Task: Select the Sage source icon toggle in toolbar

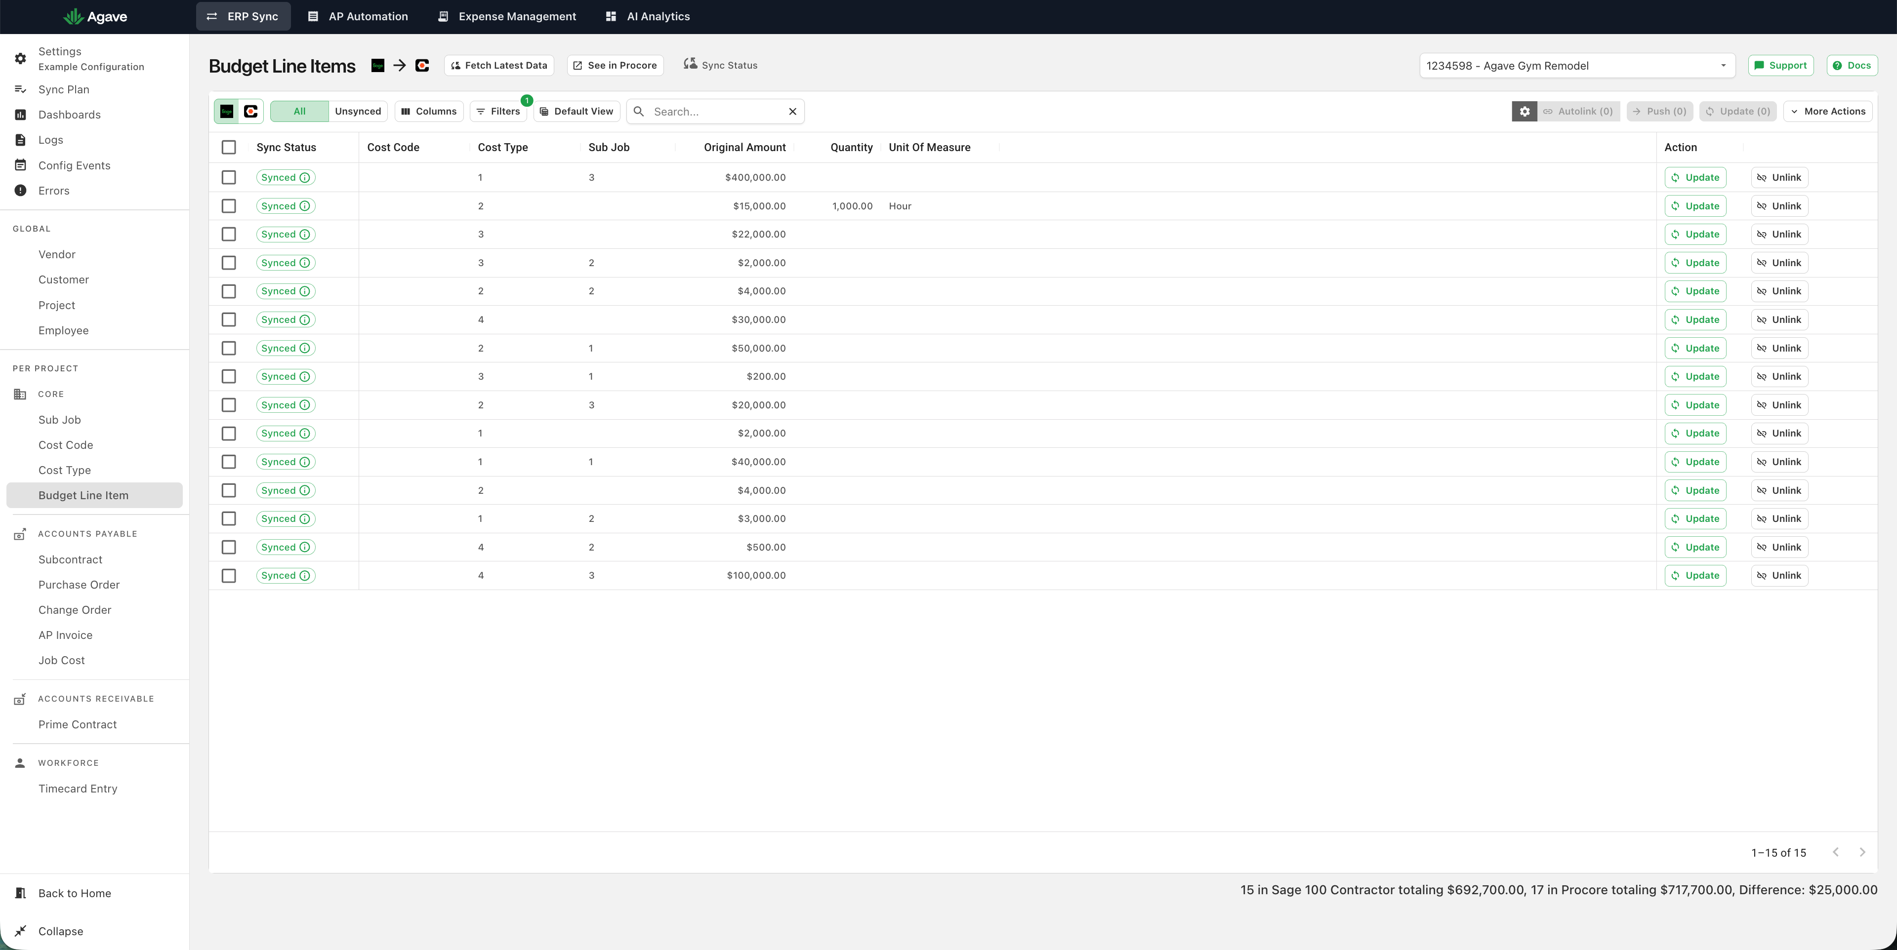Action: tap(227, 111)
